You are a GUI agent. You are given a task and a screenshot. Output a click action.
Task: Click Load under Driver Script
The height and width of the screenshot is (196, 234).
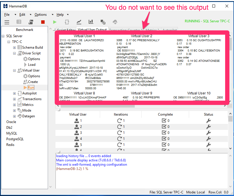[x=32, y=65]
